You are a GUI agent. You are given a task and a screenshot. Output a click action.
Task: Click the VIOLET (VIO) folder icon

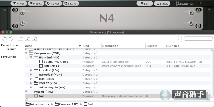36,83
